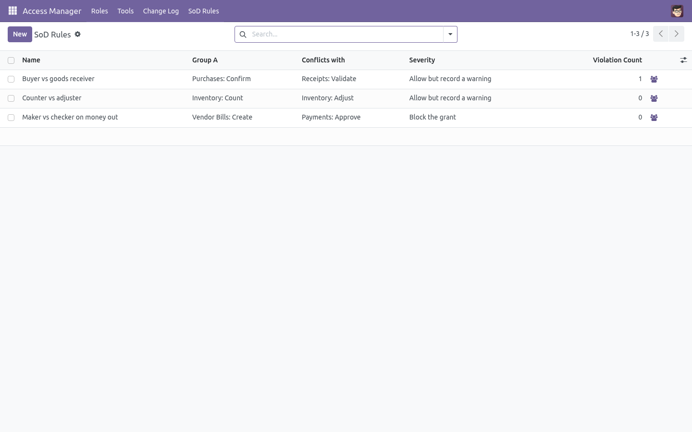The image size is (692, 432).
Task: Click the Inventory: Adjust cell
Action: [x=328, y=98]
